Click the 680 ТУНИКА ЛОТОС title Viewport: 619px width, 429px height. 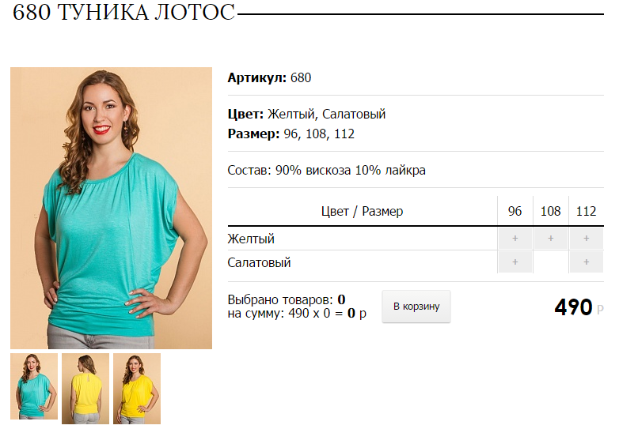point(123,12)
